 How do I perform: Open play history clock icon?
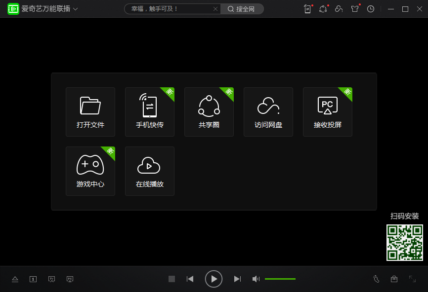pyautogui.click(x=371, y=9)
